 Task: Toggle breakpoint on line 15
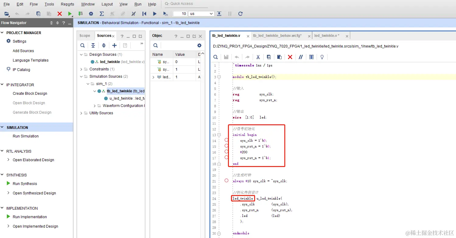(226, 146)
